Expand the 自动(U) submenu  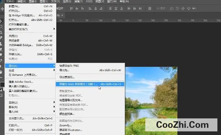pos(30,103)
